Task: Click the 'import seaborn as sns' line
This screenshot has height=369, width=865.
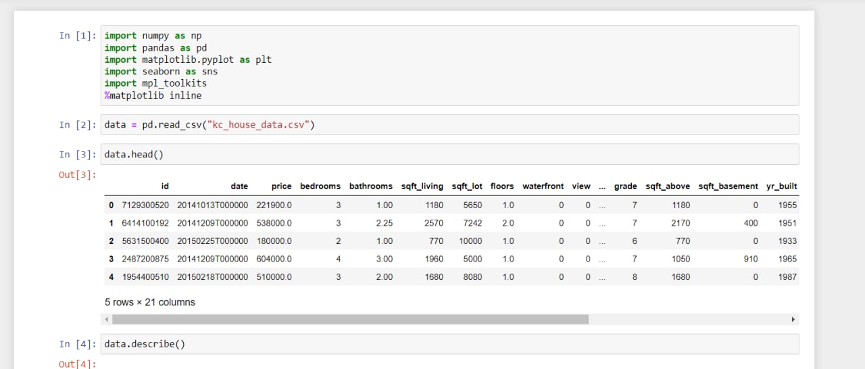Action: [x=161, y=71]
